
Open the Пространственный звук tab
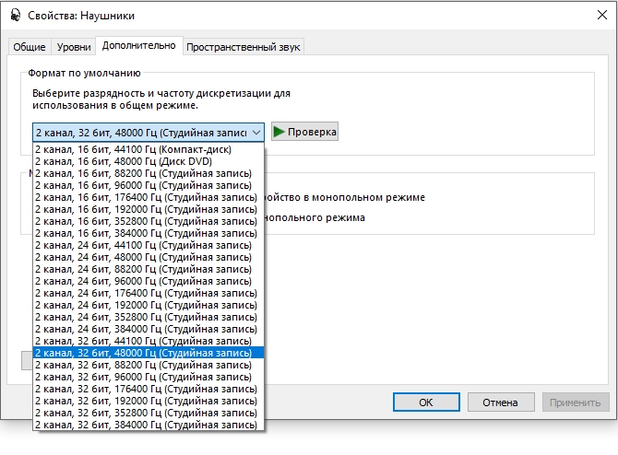244,47
